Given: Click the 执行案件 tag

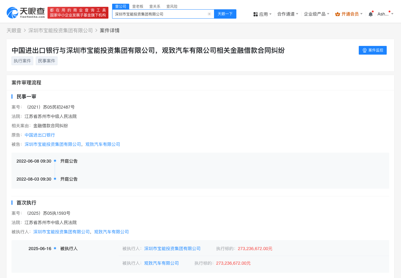Looking at the screenshot, I should point(22,61).
